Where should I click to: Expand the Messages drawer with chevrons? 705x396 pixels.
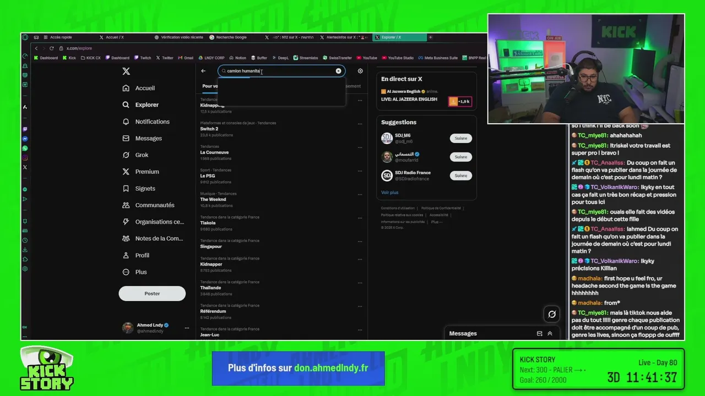(x=550, y=334)
